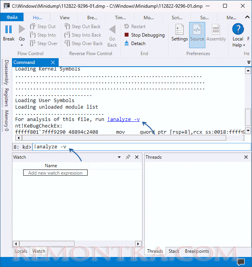Click the command output vertical scrollbar thumb
This screenshot has height=267, width=252.
point(248,117)
